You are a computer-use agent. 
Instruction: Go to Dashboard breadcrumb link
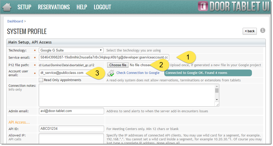[x=15, y=21]
